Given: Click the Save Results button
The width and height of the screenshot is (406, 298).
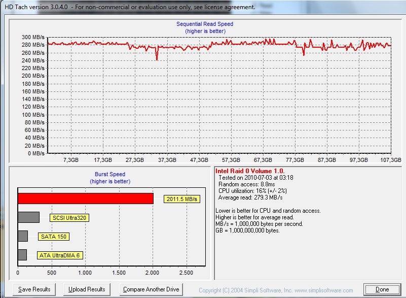Looking at the screenshot, I should coord(34,289).
